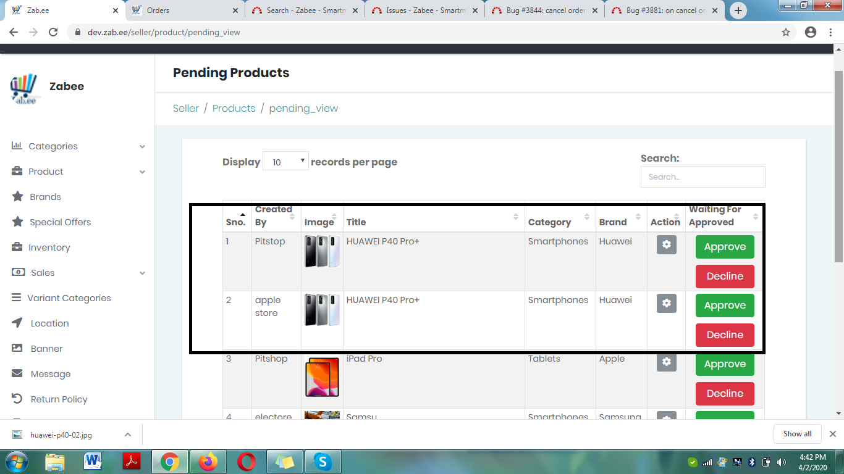Click the Inventory briefcase icon
844x474 pixels.
click(17, 247)
